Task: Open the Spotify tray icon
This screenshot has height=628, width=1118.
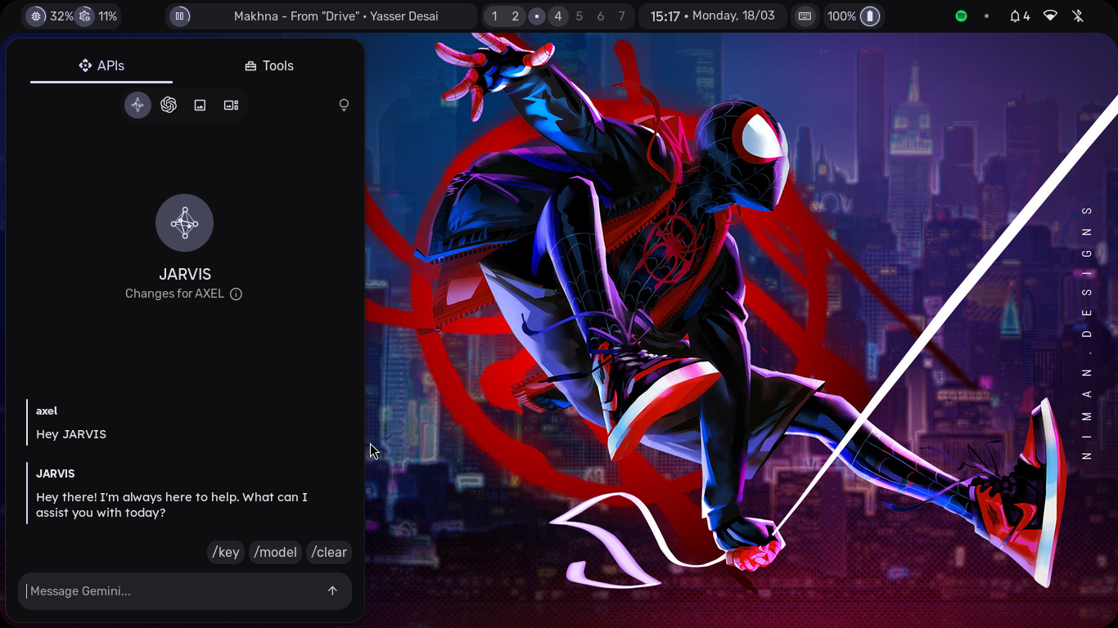Action: [962, 16]
